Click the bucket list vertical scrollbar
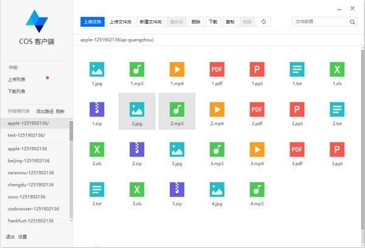 pos(71,131)
